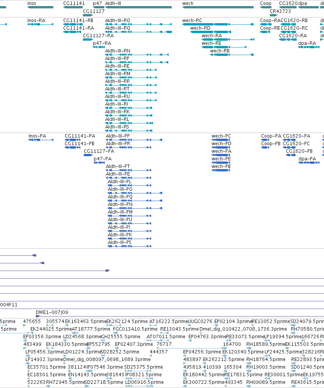Click the CG1620-PB protein label
Image resolution: width=324 pixels, height=388 pixels.
pyautogui.click(x=299, y=151)
